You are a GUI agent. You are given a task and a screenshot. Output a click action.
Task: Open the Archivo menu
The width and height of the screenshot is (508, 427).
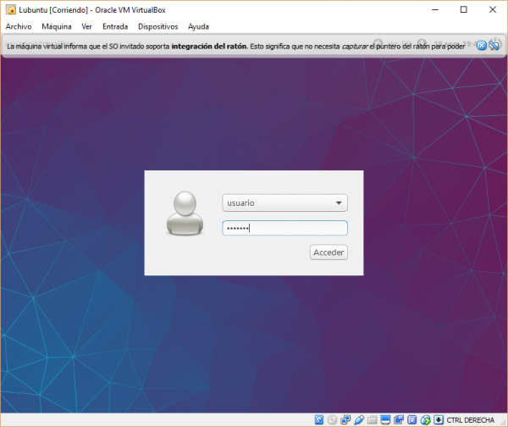19,26
